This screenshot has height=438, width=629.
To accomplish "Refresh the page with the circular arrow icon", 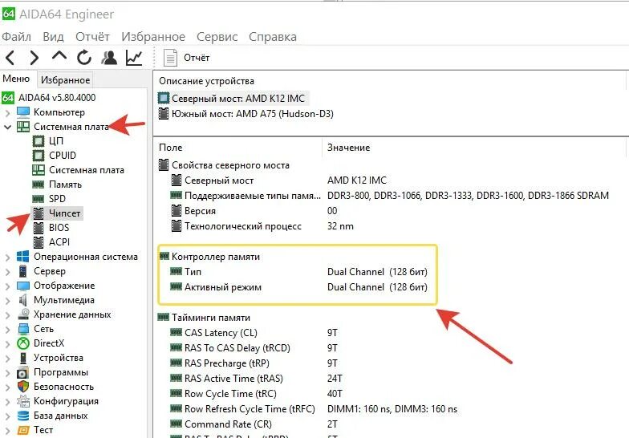I will 83,58.
